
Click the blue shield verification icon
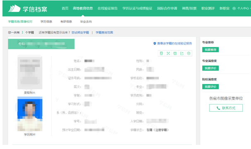click(155, 43)
